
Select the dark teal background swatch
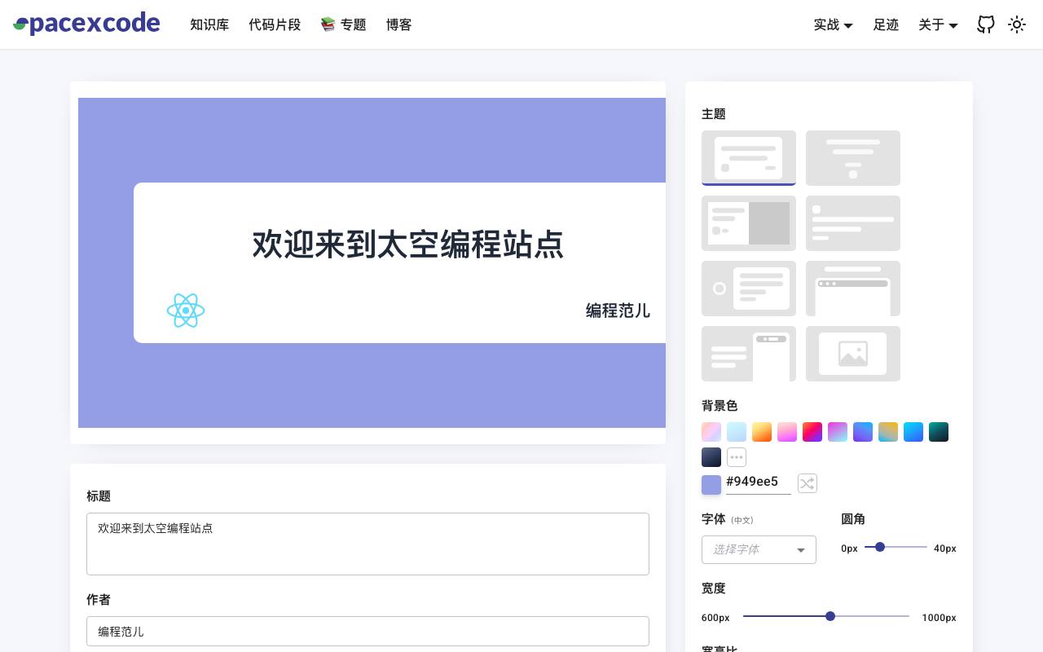(x=939, y=432)
